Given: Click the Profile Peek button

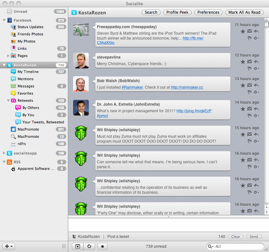Looking at the screenshot, I should tap(177, 12).
